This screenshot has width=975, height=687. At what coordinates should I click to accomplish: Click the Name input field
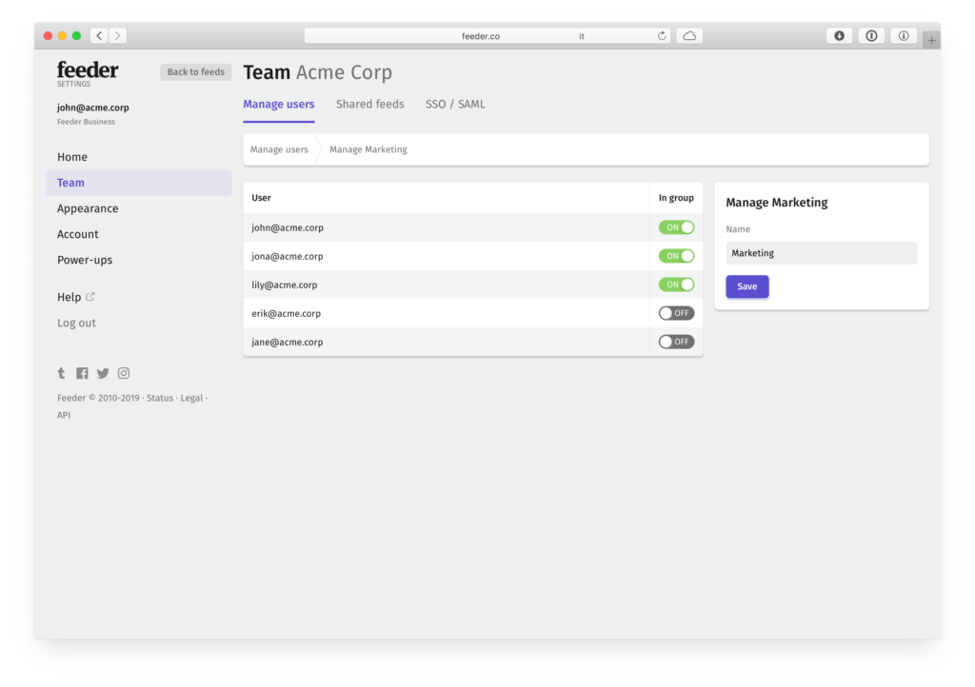(x=822, y=253)
